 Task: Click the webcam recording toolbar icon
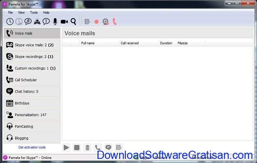pyautogui.click(x=106, y=22)
